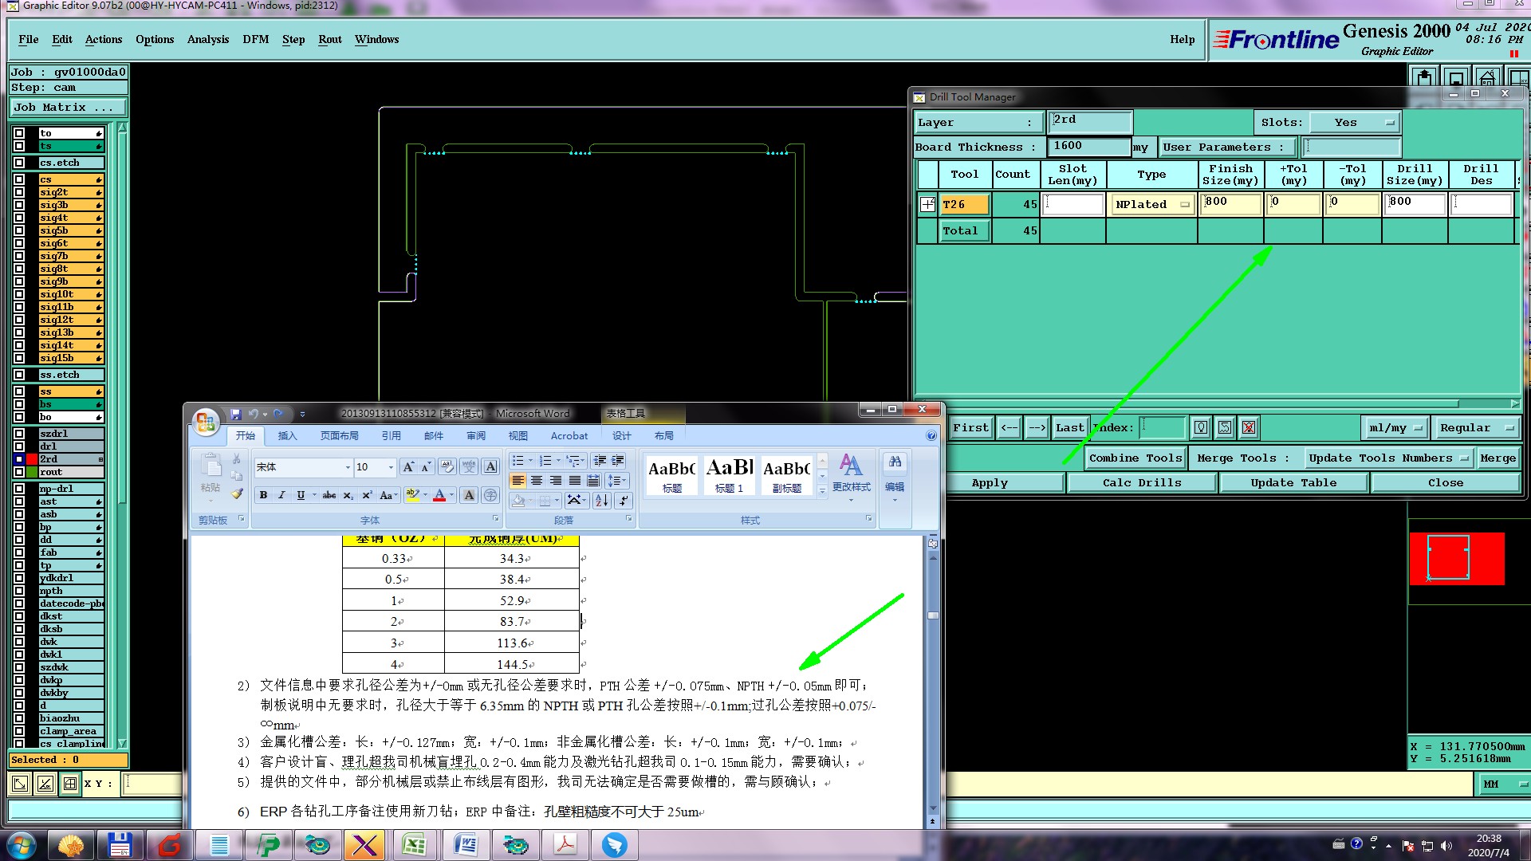Click the strikethrough formatting icon

pyautogui.click(x=329, y=495)
